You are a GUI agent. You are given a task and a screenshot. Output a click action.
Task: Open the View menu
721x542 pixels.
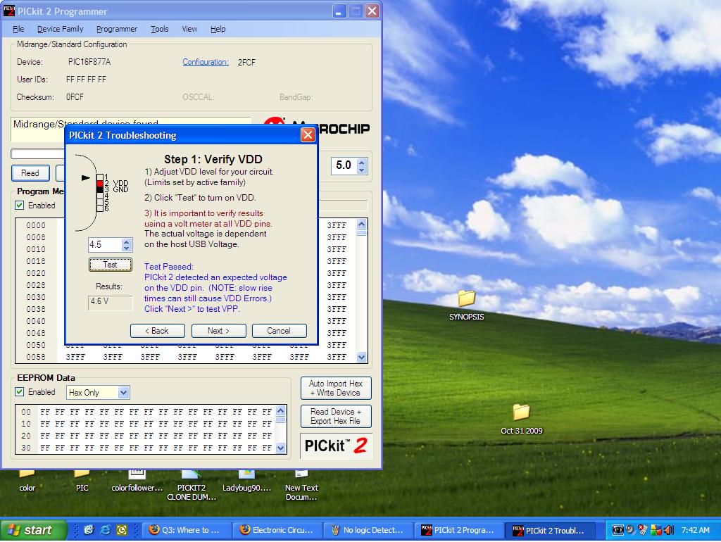click(189, 29)
